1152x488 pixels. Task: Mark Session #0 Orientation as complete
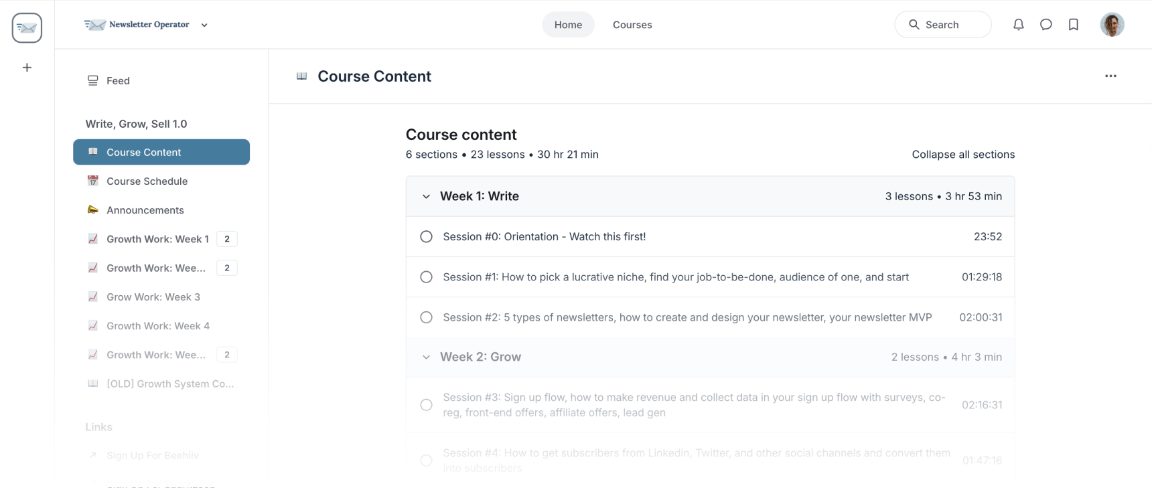(x=427, y=236)
